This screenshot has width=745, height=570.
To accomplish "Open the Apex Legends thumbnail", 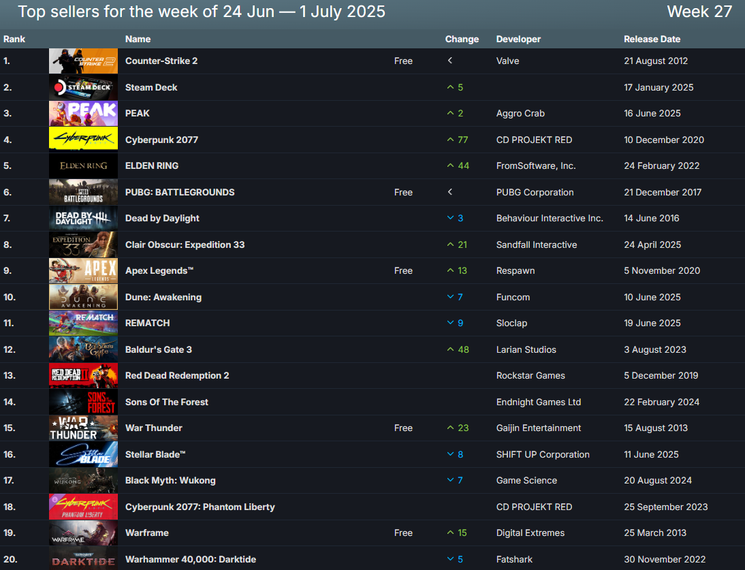I will pyautogui.click(x=83, y=271).
